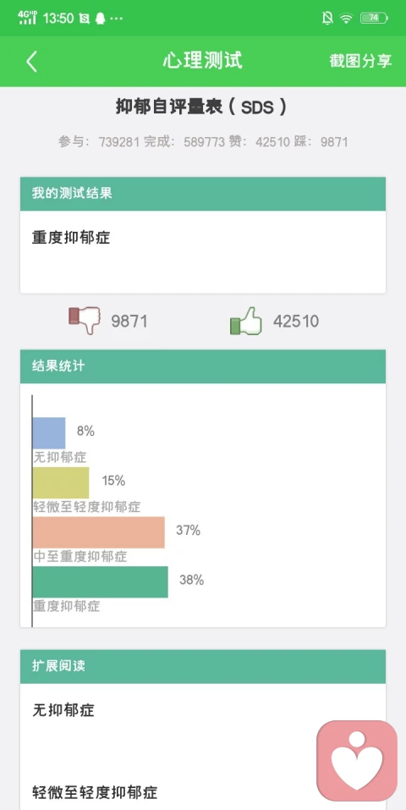Image resolution: width=406 pixels, height=810 pixels.
Task: Tap the muted bell notification icon
Action: coord(327,18)
